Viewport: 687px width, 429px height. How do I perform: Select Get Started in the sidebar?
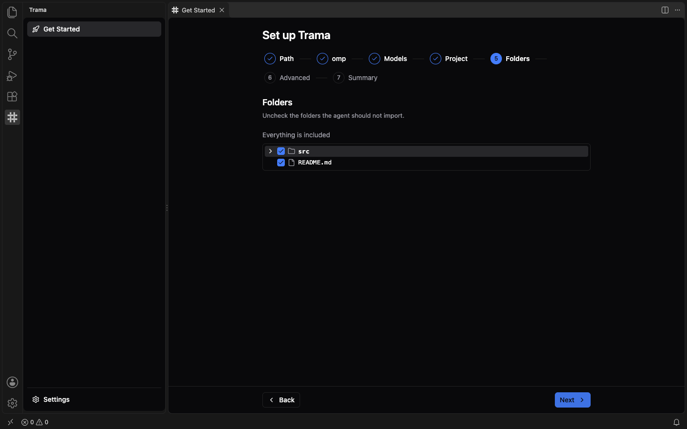(x=94, y=29)
